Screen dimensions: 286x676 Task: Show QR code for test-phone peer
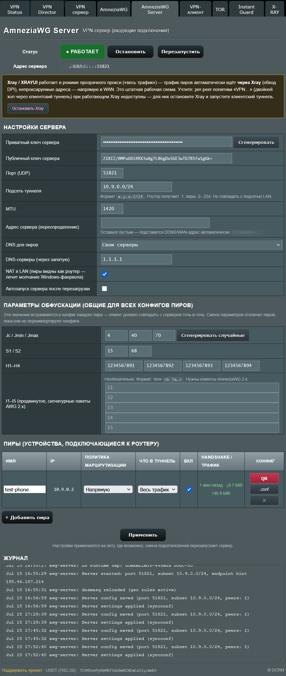point(264,478)
